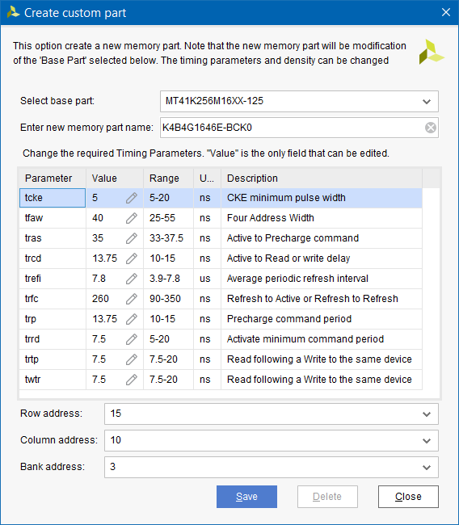459x525 pixels.
Task: Click the range 3.9-7.8 cell
Action: (169, 279)
